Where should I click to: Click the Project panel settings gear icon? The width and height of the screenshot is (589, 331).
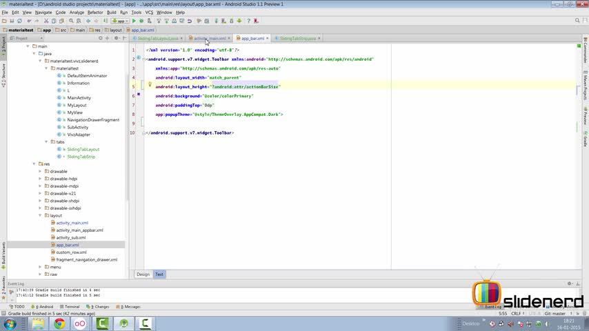pyautogui.click(x=117, y=39)
